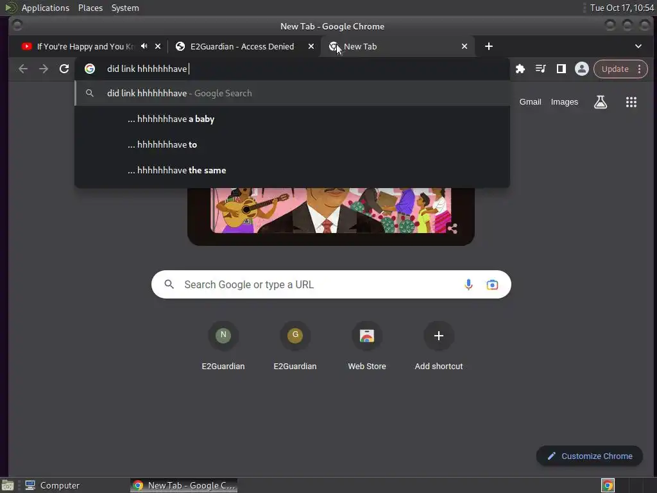Click Customize Chrome button
Screen dimensions: 657x493
pyautogui.click(x=590, y=456)
